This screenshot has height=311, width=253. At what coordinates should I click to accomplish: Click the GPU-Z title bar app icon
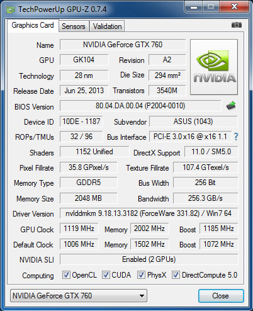[10, 9]
